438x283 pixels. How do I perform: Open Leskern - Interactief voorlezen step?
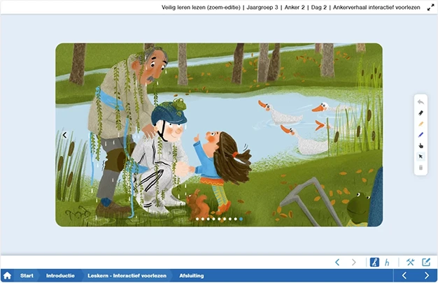tap(127, 276)
